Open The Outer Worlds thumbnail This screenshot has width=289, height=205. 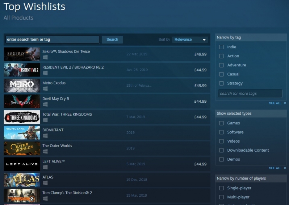(22, 148)
